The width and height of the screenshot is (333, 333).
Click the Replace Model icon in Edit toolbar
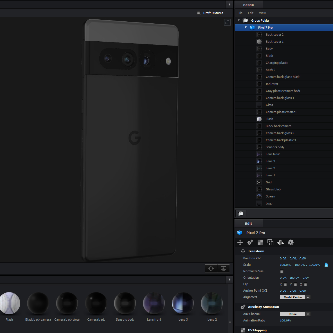point(270,242)
